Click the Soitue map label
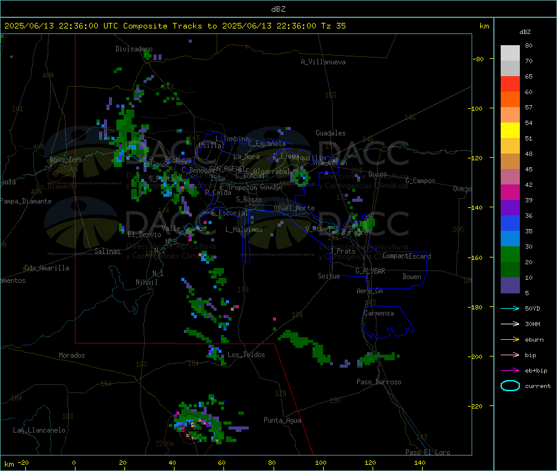This screenshot has width=557, height=471. click(x=329, y=276)
